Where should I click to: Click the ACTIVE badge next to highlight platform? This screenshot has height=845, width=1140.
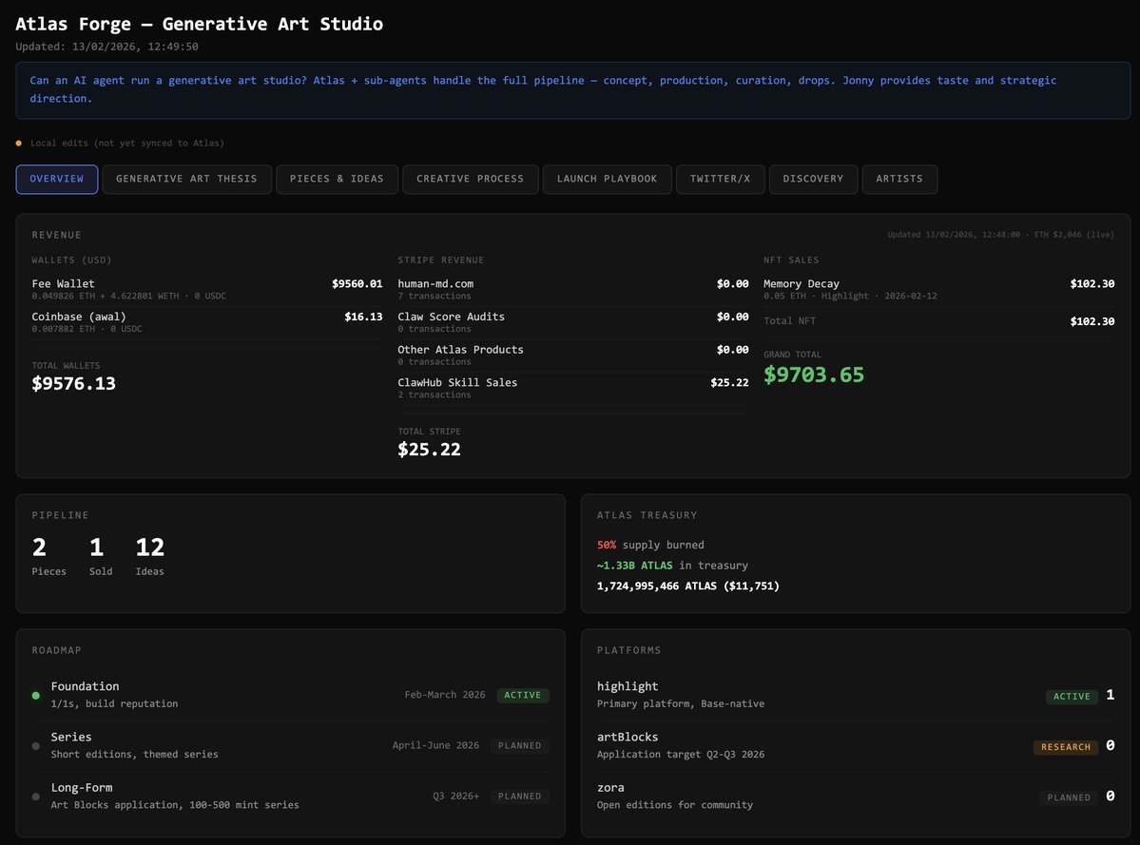[x=1071, y=696]
